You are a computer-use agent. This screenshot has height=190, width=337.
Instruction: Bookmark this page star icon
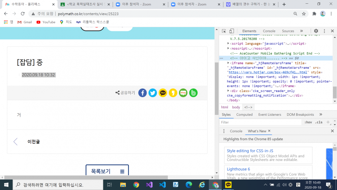click(304, 14)
